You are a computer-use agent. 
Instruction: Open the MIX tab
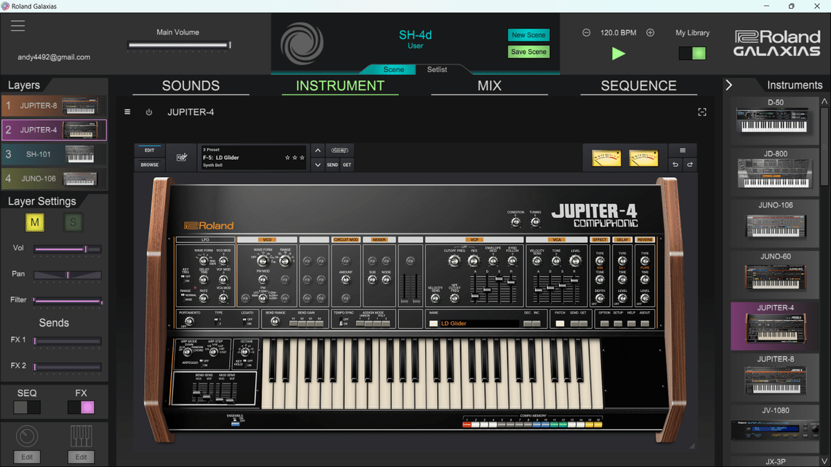coord(490,86)
